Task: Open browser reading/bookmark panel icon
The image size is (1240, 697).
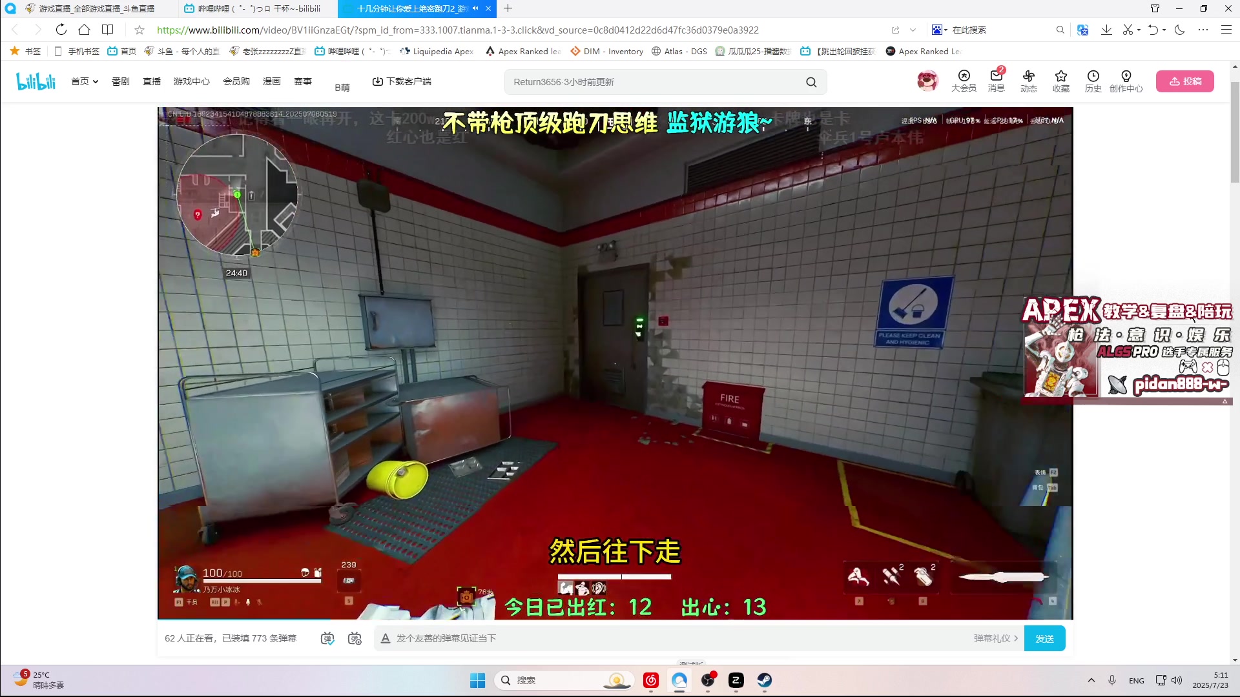Action: [x=107, y=30]
